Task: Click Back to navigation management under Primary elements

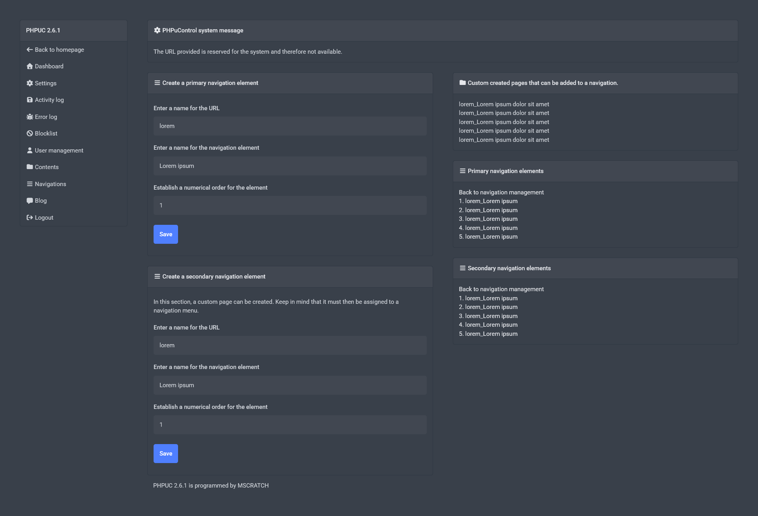Action: click(x=501, y=192)
